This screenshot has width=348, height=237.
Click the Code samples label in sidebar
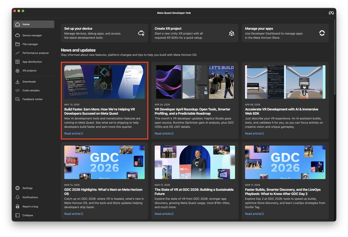[x=31, y=90]
